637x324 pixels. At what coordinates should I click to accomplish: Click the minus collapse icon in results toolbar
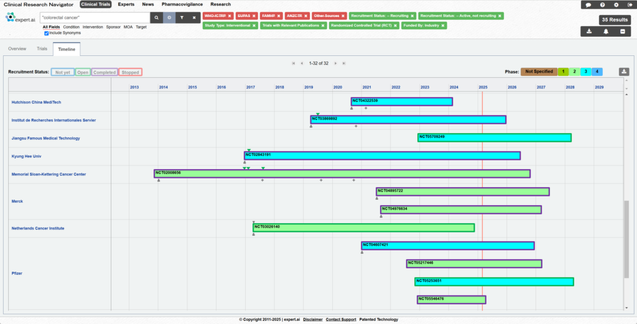[x=622, y=32]
